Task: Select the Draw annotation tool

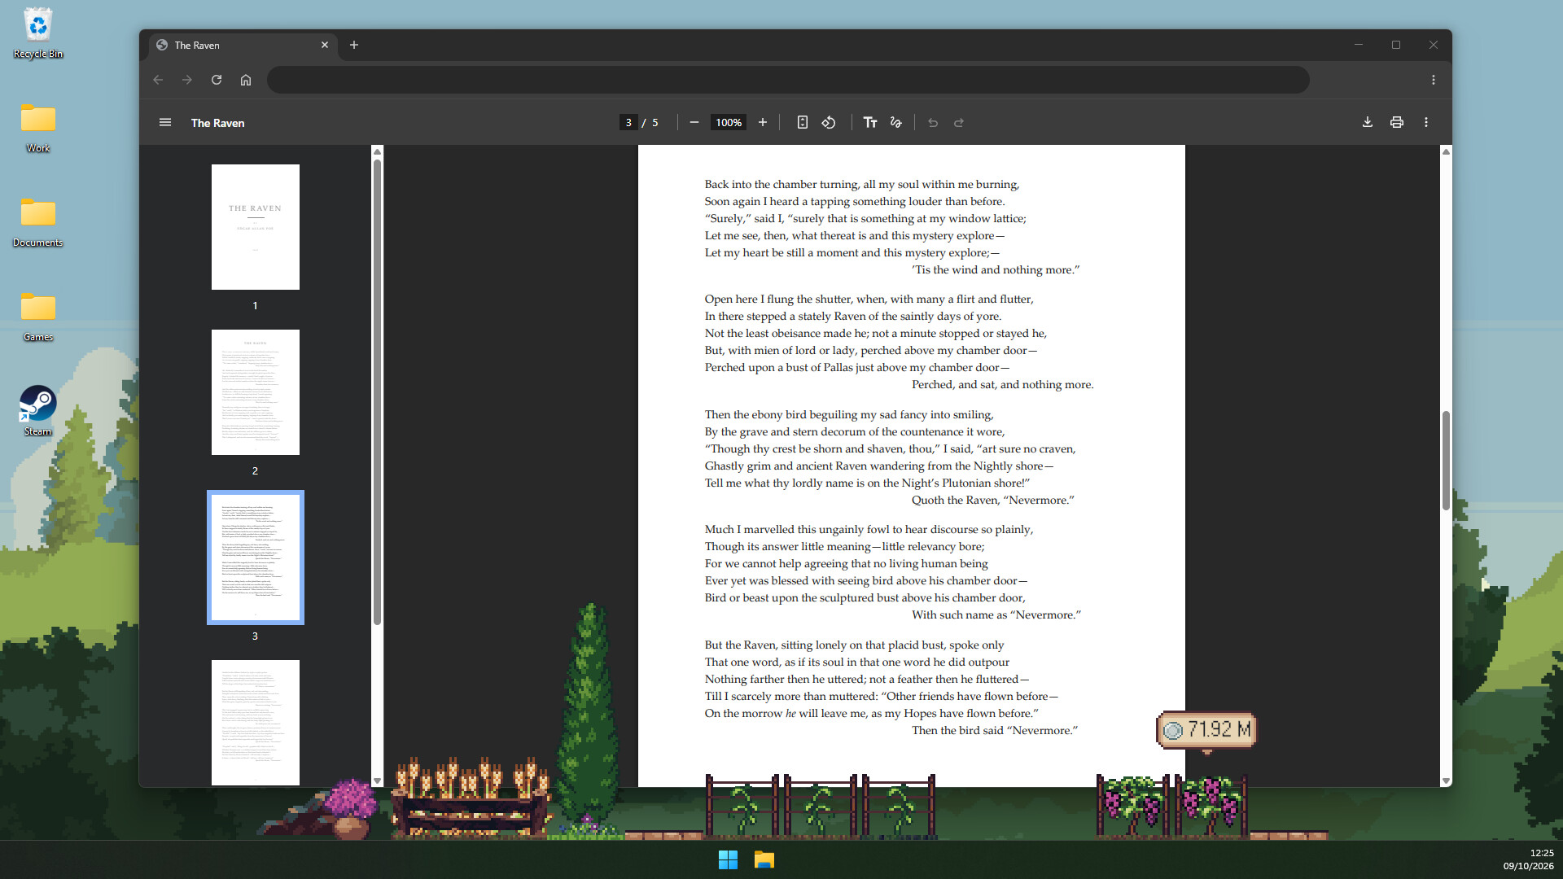Action: [x=896, y=123]
